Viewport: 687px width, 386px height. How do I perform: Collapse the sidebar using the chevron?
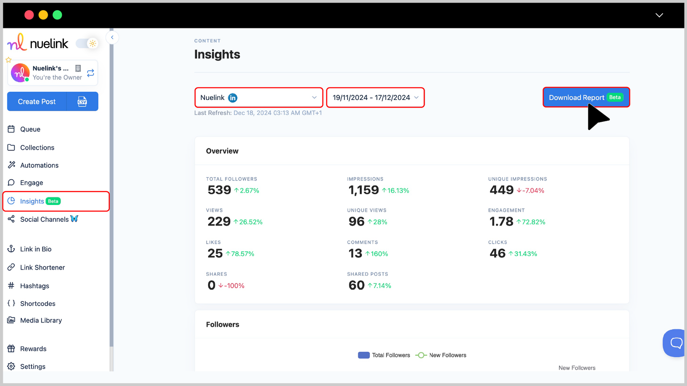point(112,37)
